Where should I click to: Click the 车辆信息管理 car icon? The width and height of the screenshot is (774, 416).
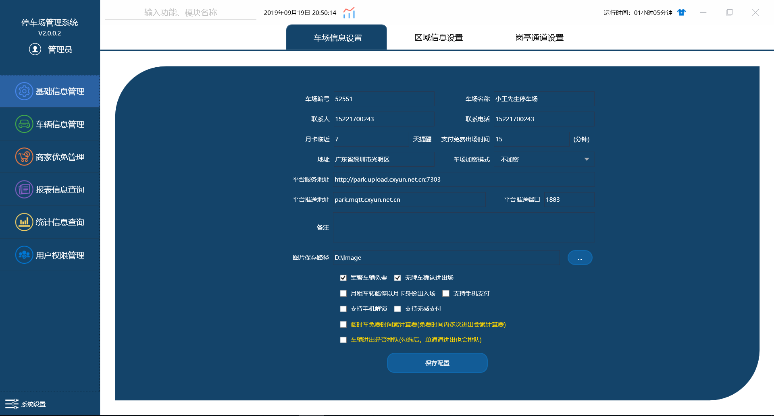24,124
